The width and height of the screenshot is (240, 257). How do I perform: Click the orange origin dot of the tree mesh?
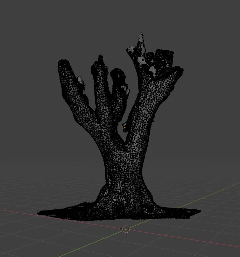[125, 128]
